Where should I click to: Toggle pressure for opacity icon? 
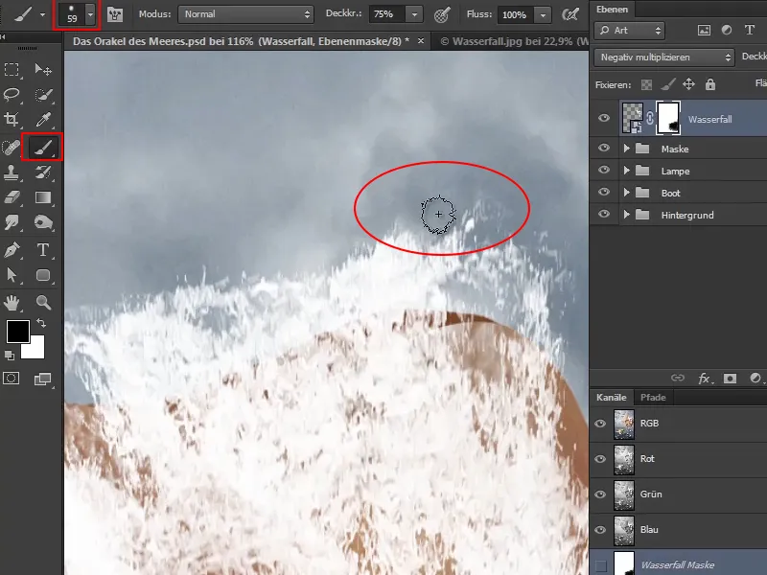point(442,14)
